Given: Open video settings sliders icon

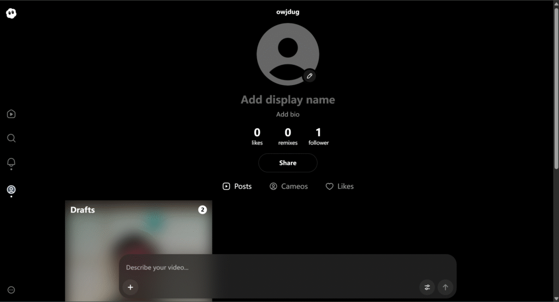Looking at the screenshot, I should [427, 287].
